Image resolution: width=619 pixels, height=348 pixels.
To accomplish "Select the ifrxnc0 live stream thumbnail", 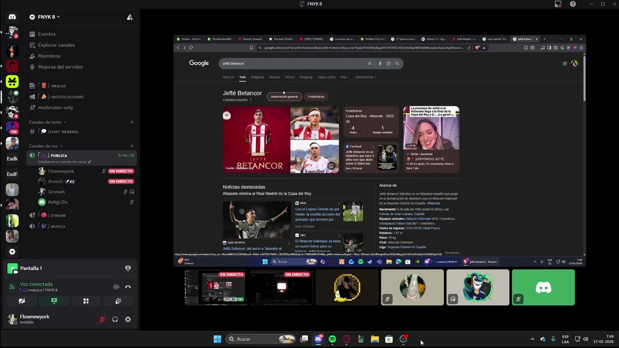I will (281, 288).
